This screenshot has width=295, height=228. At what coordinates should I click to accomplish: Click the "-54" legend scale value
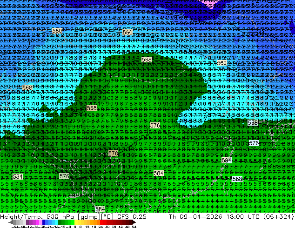tap(15, 227)
